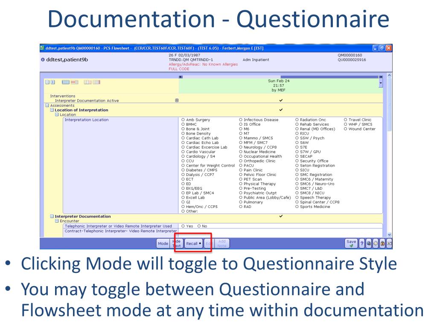The height and width of the screenshot is (328, 437).
Task: Click the Allergy/AdvReac No Known Allergies text
Action: [x=203, y=64]
